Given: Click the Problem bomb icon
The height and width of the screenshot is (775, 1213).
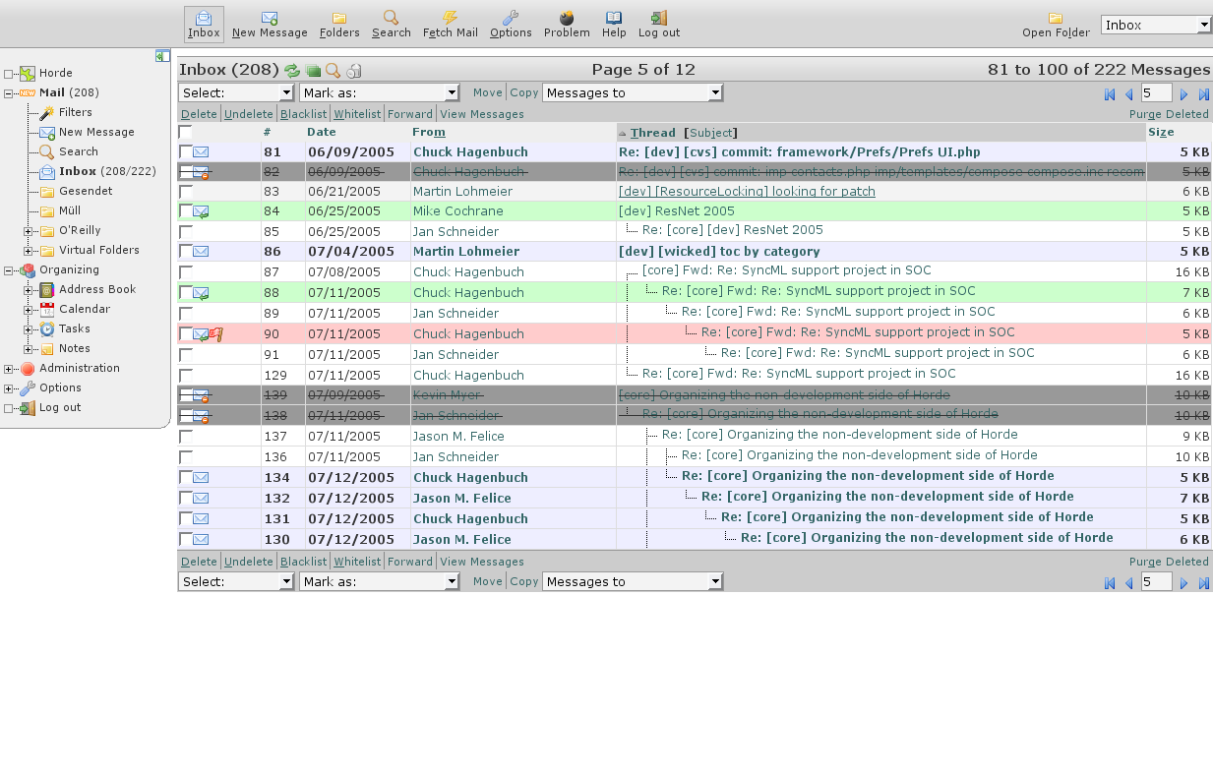Looking at the screenshot, I should pyautogui.click(x=567, y=18).
